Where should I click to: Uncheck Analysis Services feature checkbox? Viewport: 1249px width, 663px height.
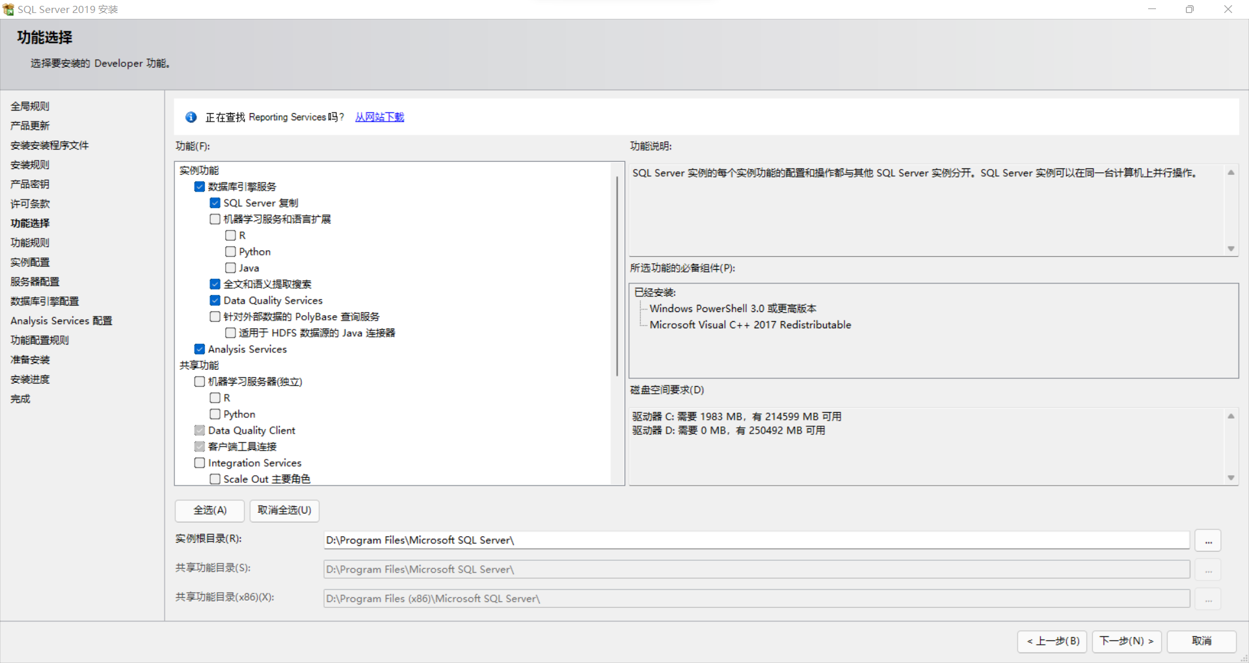pos(200,349)
